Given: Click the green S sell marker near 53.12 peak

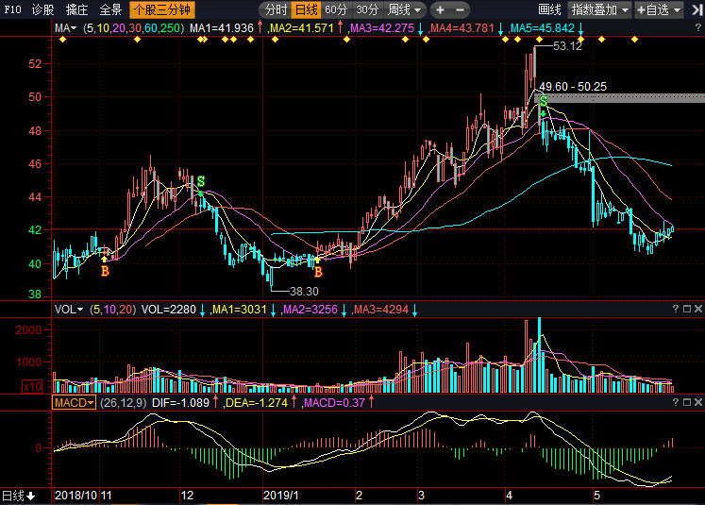Looking at the screenshot, I should tap(544, 101).
